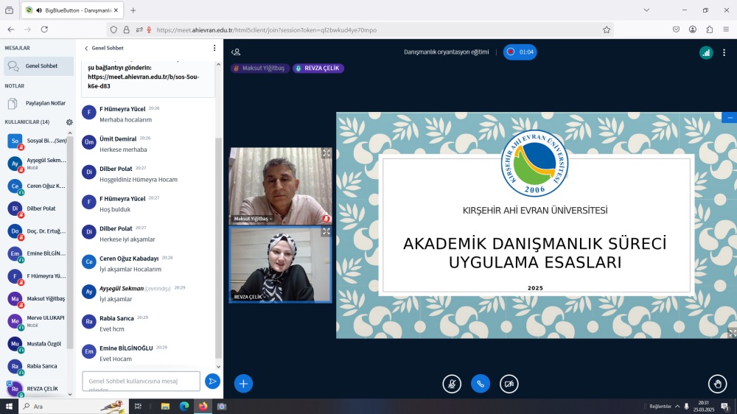Screen dimensions: 737x414
Task: Click Maksut Yiğitbaş webcam thumbnail
Action: (x=280, y=186)
